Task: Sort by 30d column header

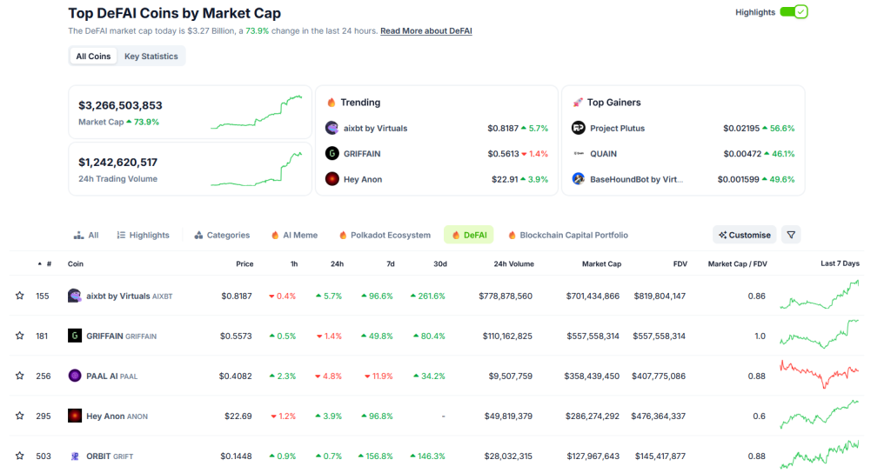Action: (x=439, y=263)
